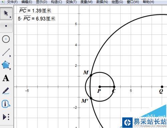Open the 文件(F) menu
The height and width of the screenshot is (128, 167).
click(x=12, y=2)
